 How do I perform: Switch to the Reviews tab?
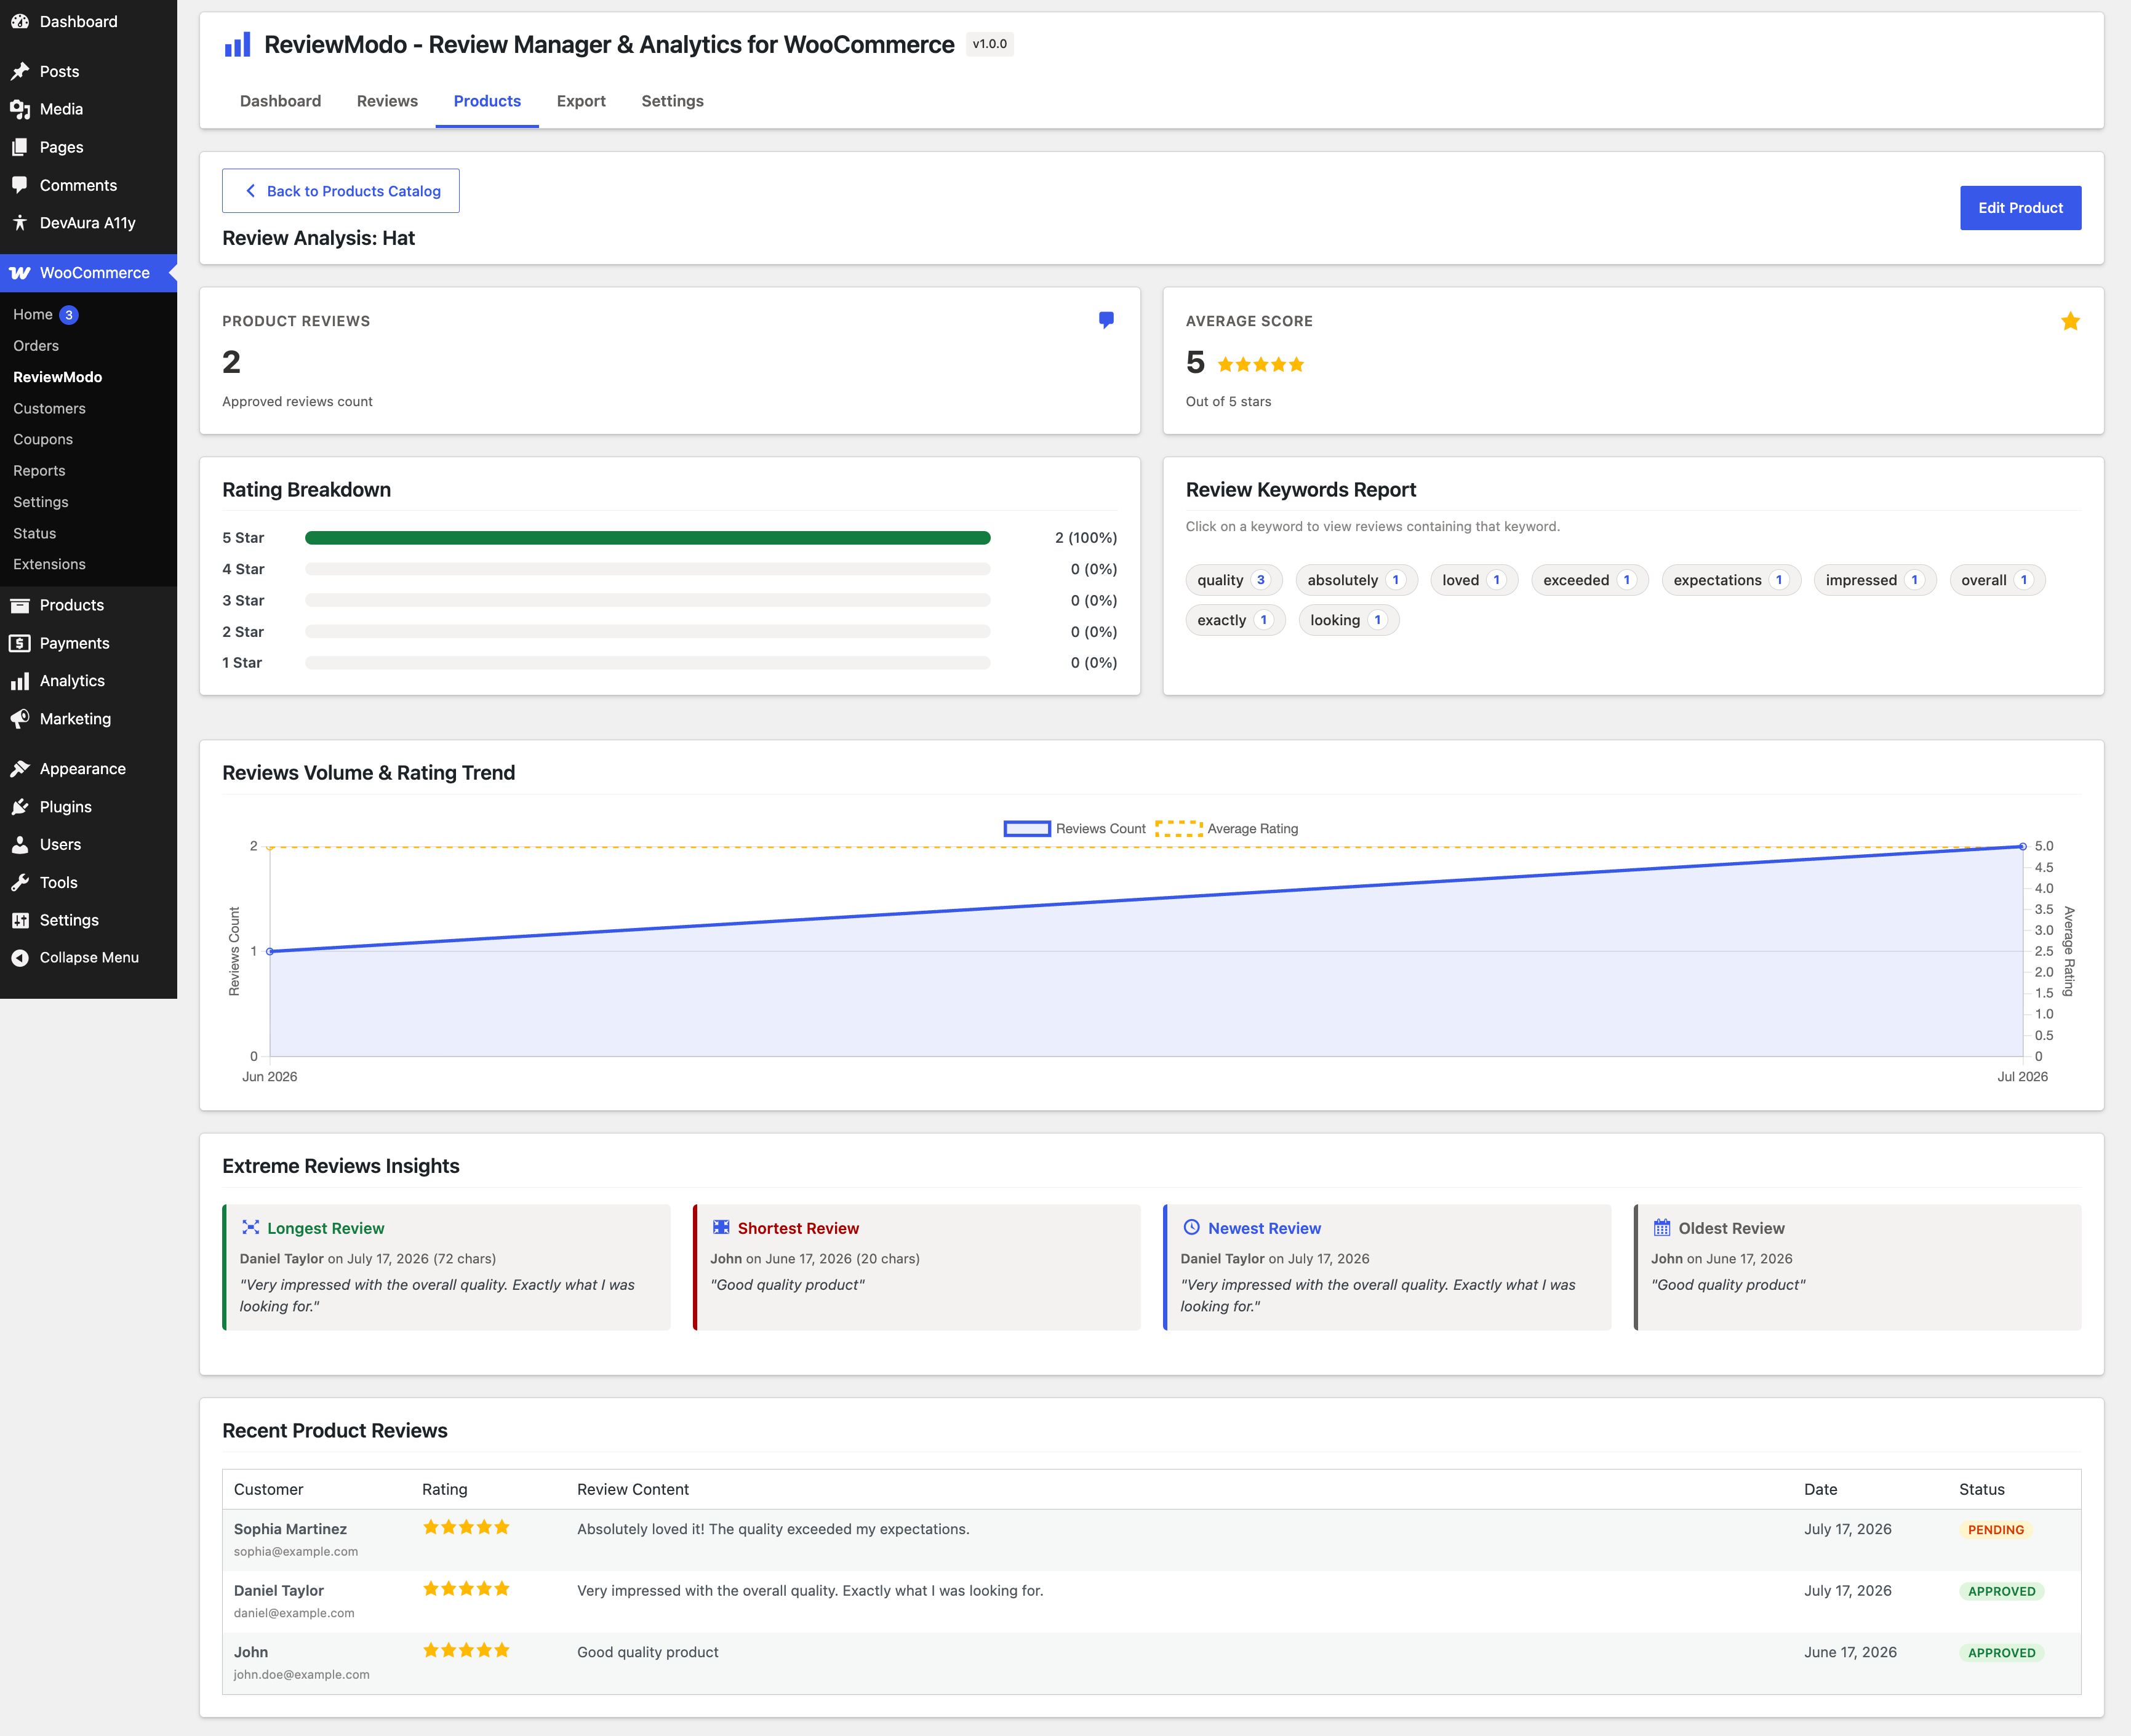[x=387, y=101]
